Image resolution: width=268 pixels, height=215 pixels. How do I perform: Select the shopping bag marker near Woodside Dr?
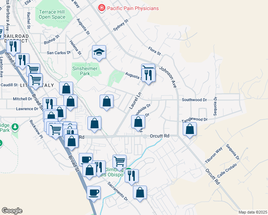(138, 122)
